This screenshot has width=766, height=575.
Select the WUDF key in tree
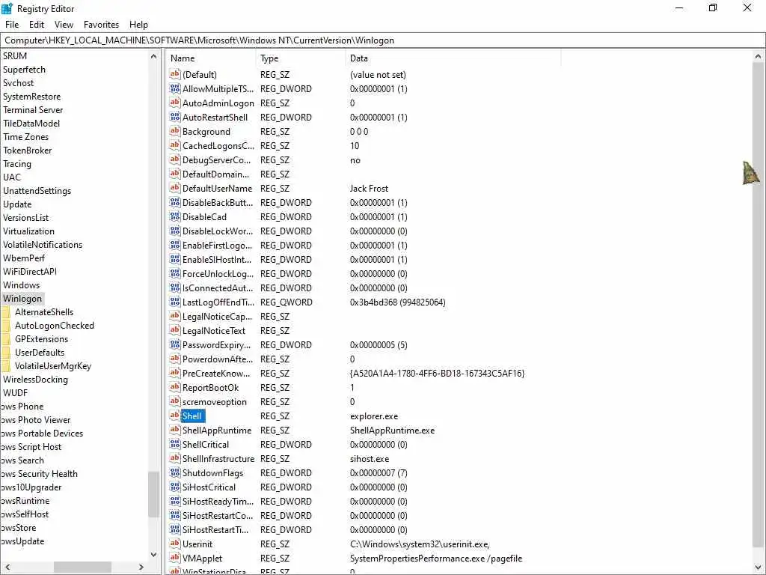(15, 392)
